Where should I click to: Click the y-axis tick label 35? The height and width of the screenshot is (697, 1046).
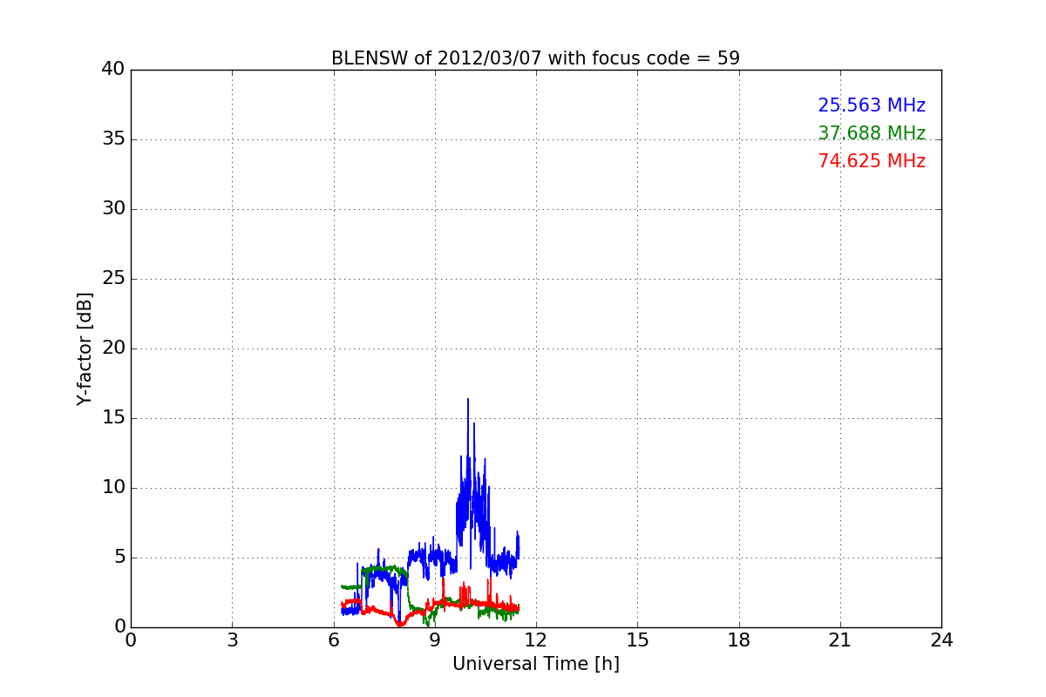[x=113, y=139]
